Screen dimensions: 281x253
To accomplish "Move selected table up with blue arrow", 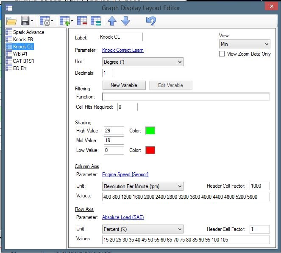I will (112, 21).
